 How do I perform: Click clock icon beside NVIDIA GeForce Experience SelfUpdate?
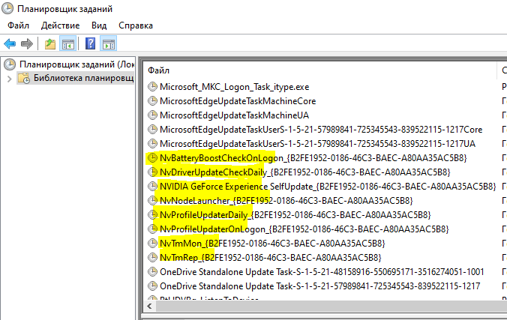[152, 186]
